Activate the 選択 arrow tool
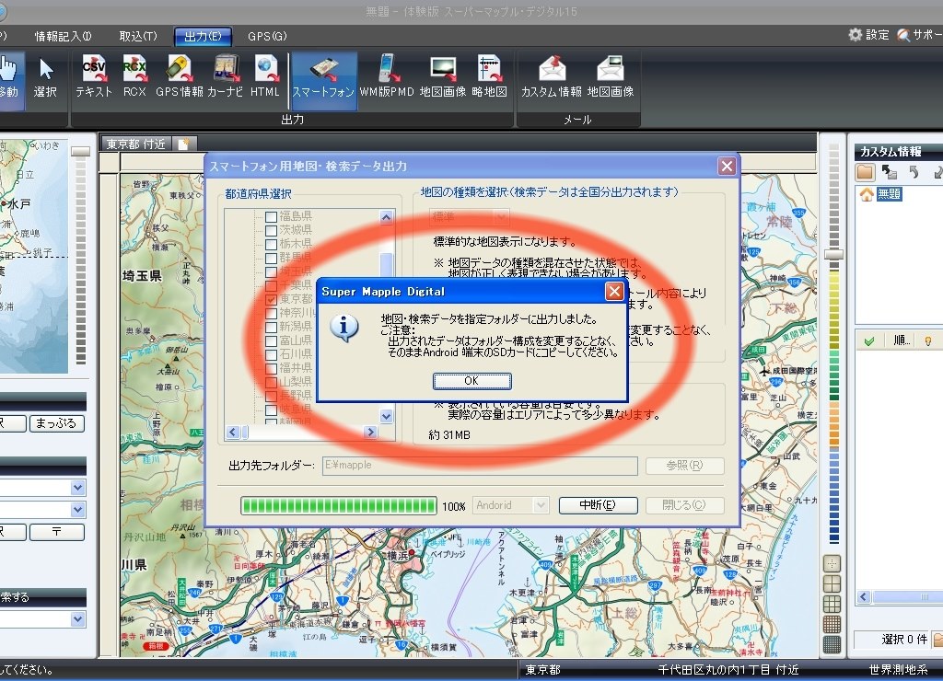Image resolution: width=943 pixels, height=681 pixels. [45, 76]
